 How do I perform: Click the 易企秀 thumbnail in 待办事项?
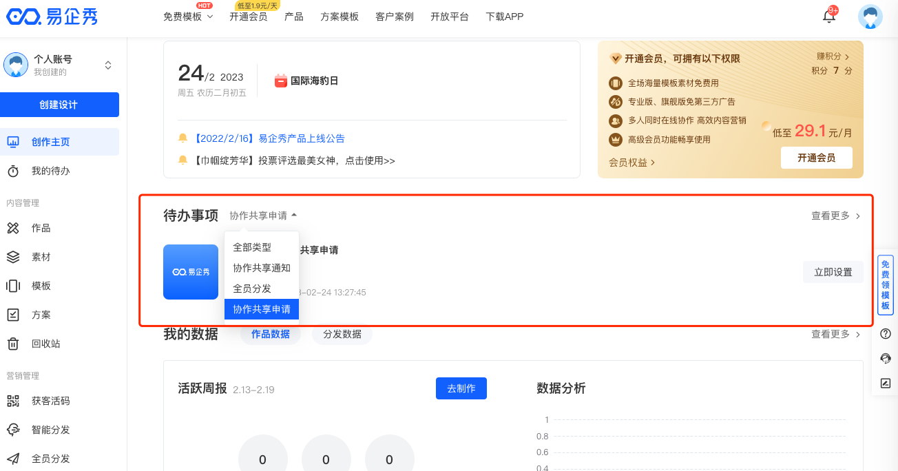(x=191, y=272)
